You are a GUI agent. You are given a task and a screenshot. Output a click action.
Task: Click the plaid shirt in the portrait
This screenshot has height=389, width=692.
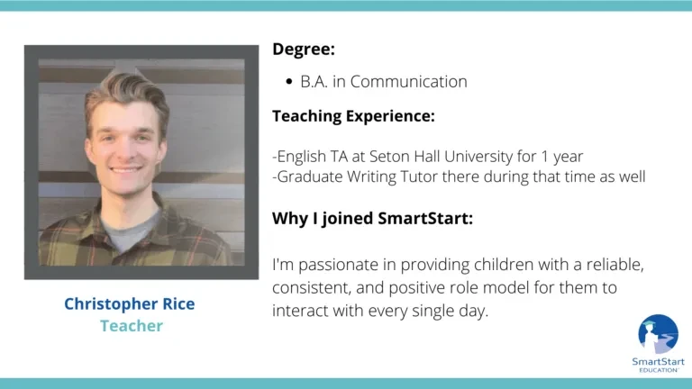(132, 240)
